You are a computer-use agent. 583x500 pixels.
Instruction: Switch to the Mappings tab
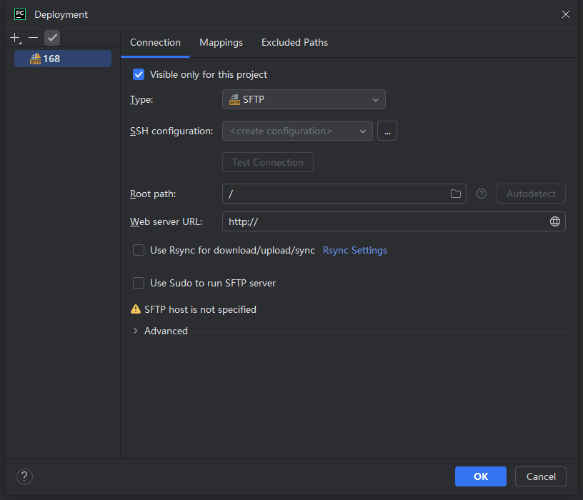pyautogui.click(x=221, y=42)
